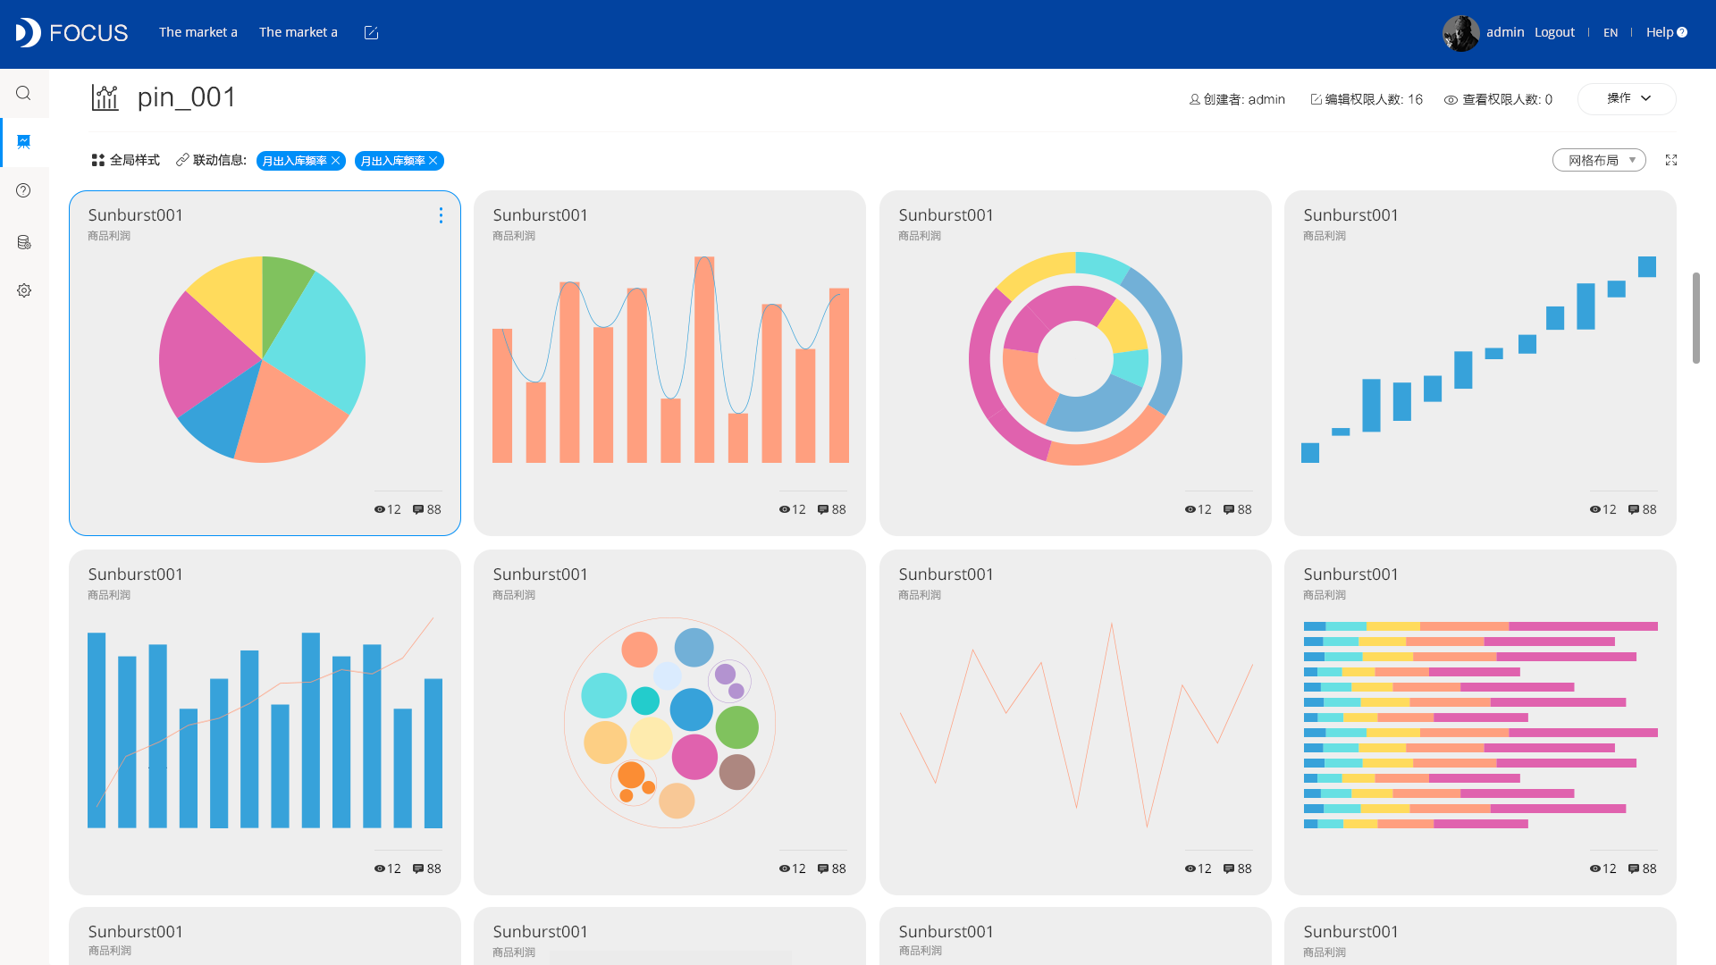This screenshot has height=965, width=1716.
Task: Click the vertical scrollbar thumb
Action: point(1695,317)
